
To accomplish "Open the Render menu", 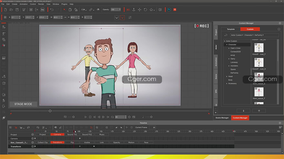I will coord(41,4).
